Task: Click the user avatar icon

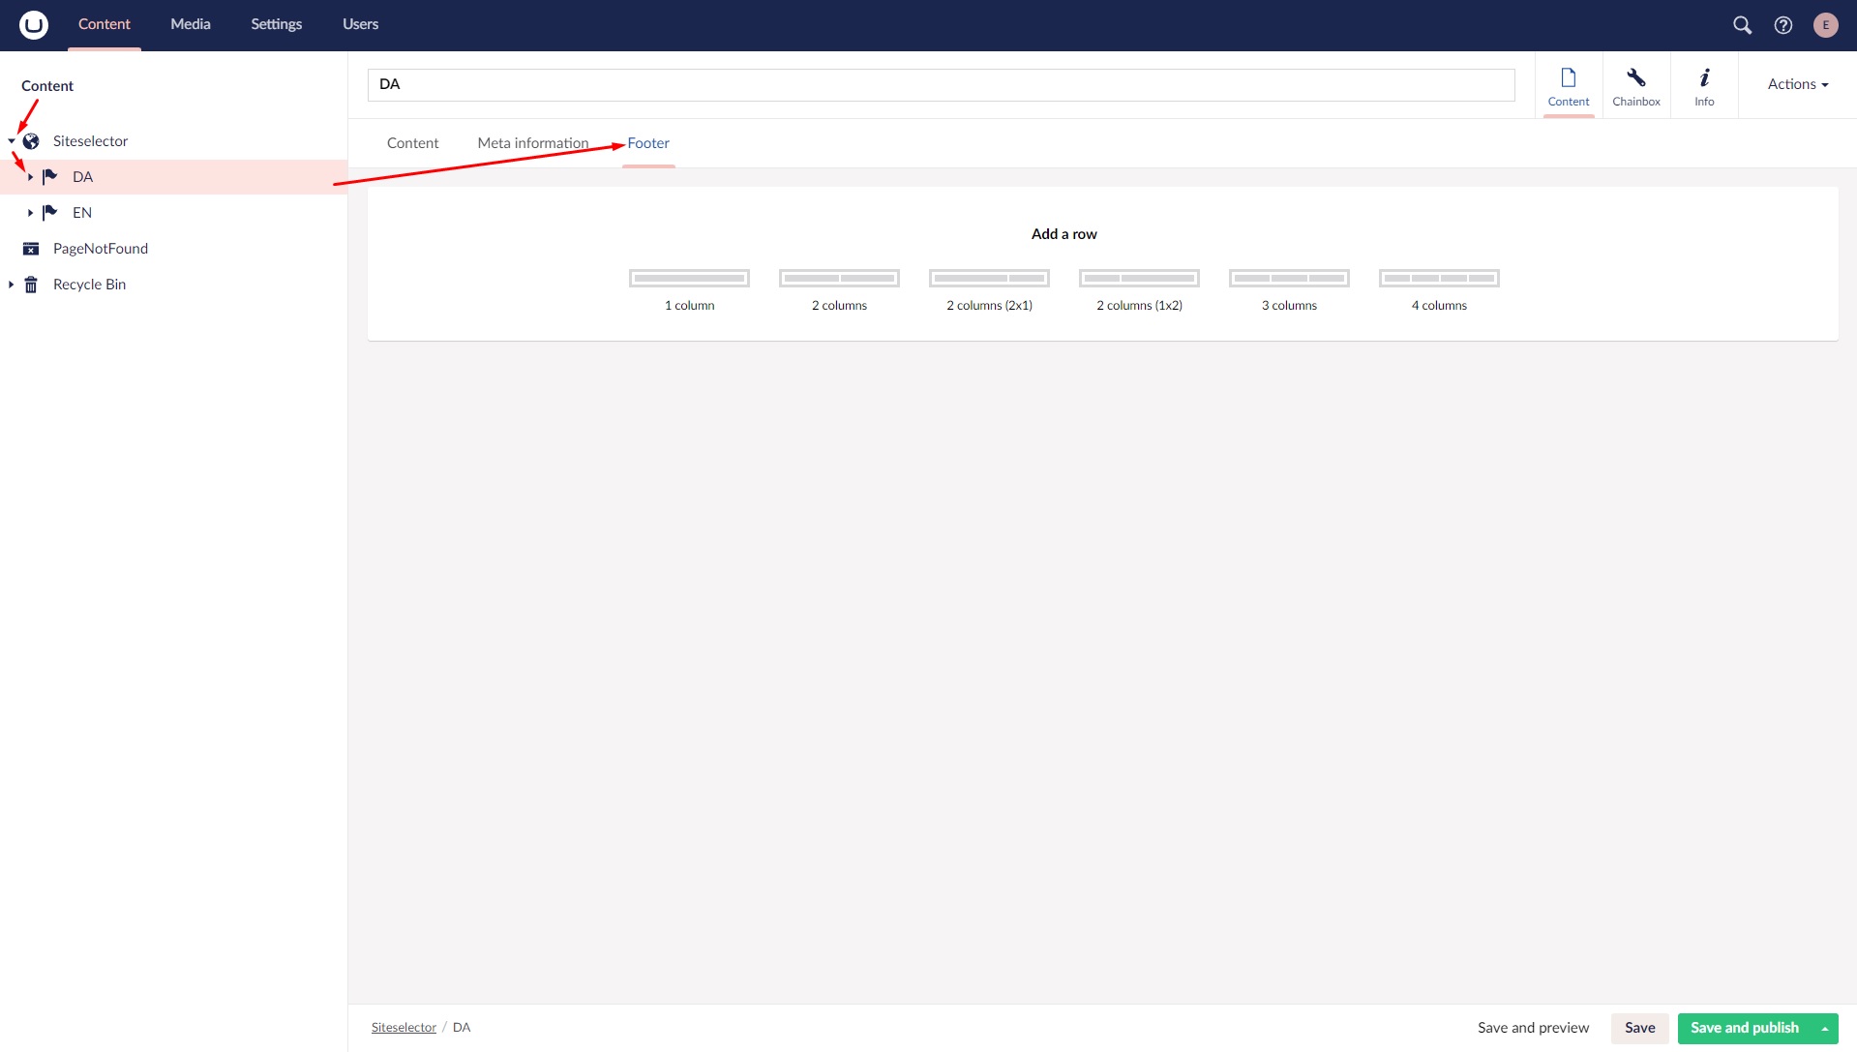Action: click(x=1825, y=25)
